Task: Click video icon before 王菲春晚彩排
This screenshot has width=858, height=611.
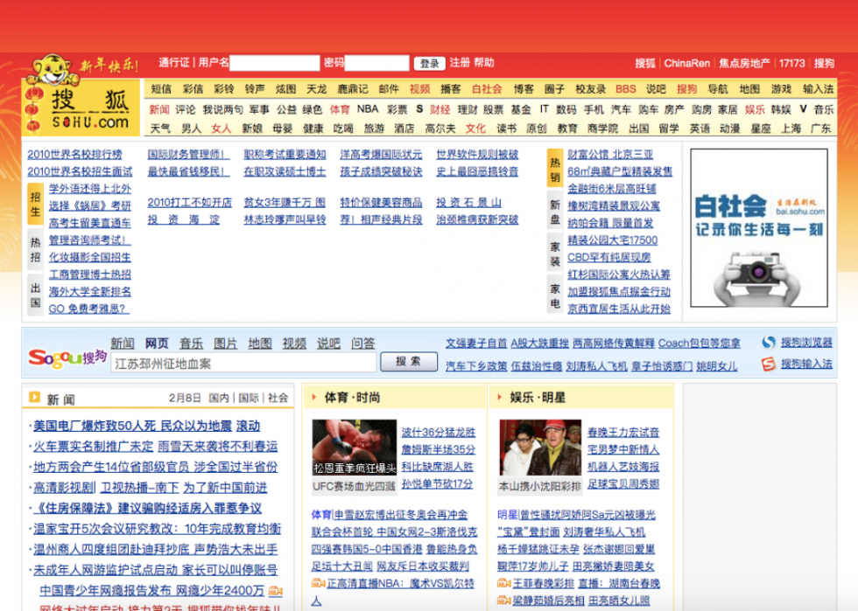Action: 504,583
